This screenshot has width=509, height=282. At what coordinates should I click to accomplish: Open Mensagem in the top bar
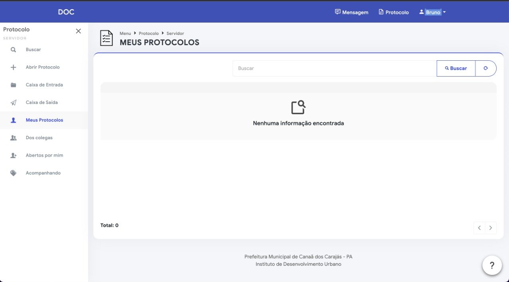pos(352,12)
